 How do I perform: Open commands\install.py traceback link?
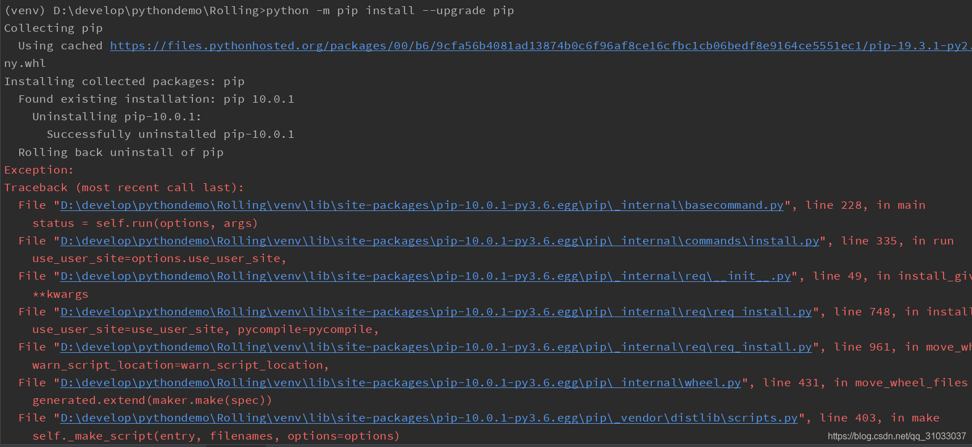(x=440, y=241)
